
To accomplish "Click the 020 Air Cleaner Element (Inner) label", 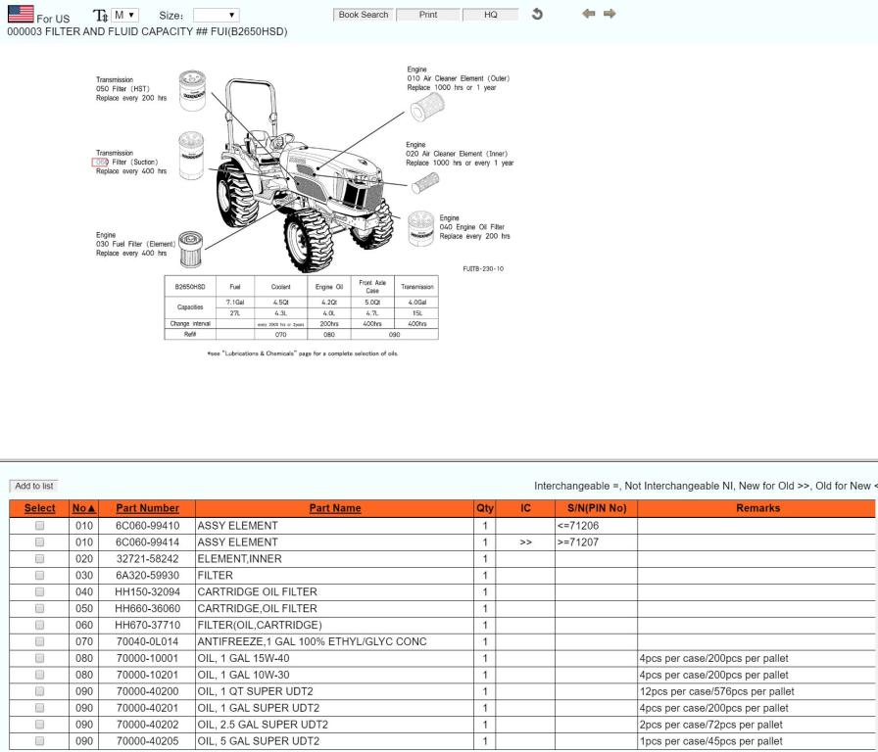I will (457, 154).
